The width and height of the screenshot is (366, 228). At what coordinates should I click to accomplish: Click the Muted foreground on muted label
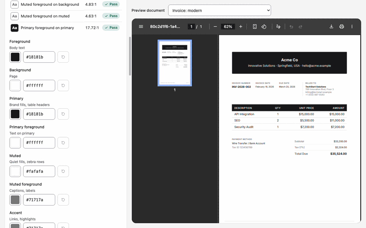45,16
